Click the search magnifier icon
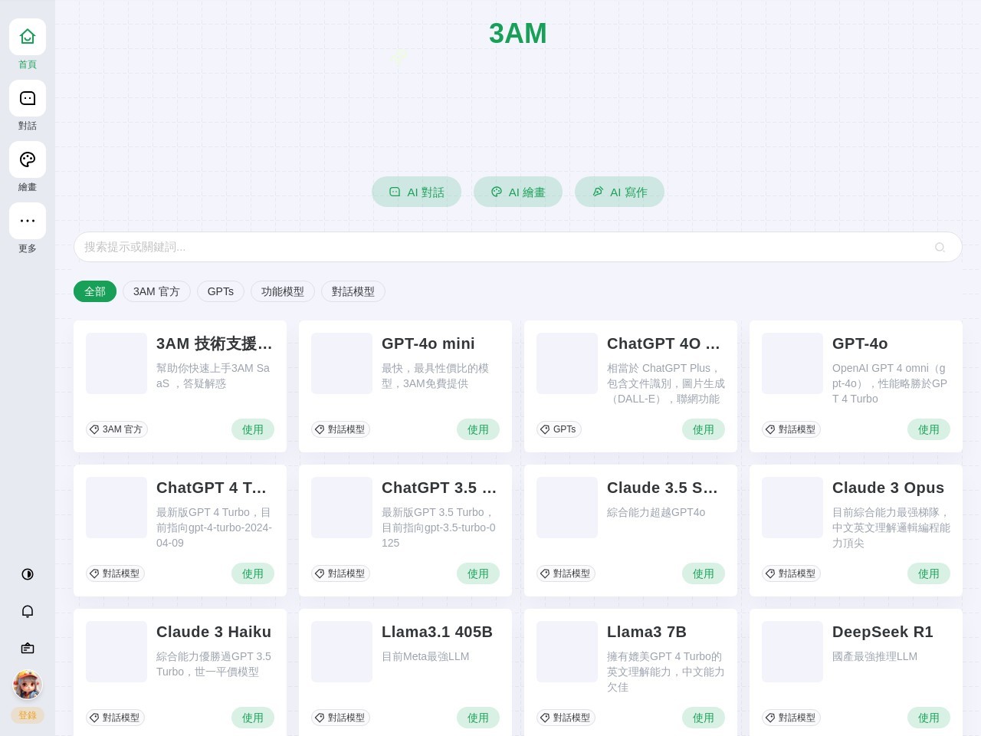981x736 pixels. [940, 247]
